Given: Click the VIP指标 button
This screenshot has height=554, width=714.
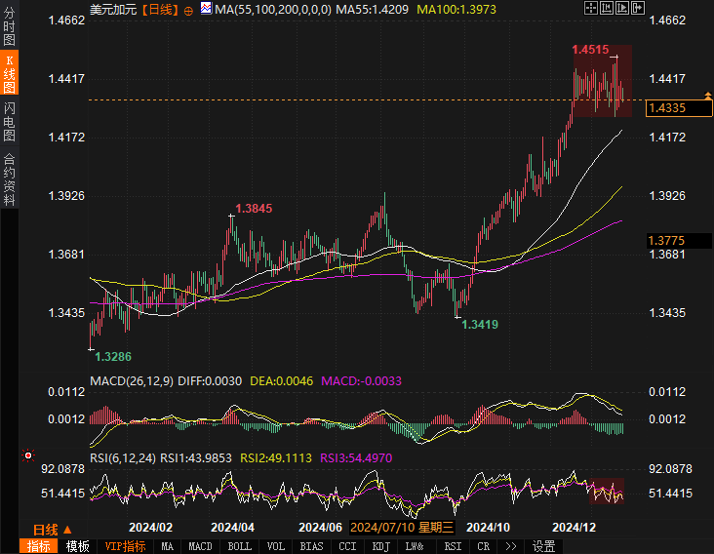Looking at the screenshot, I should (125, 546).
